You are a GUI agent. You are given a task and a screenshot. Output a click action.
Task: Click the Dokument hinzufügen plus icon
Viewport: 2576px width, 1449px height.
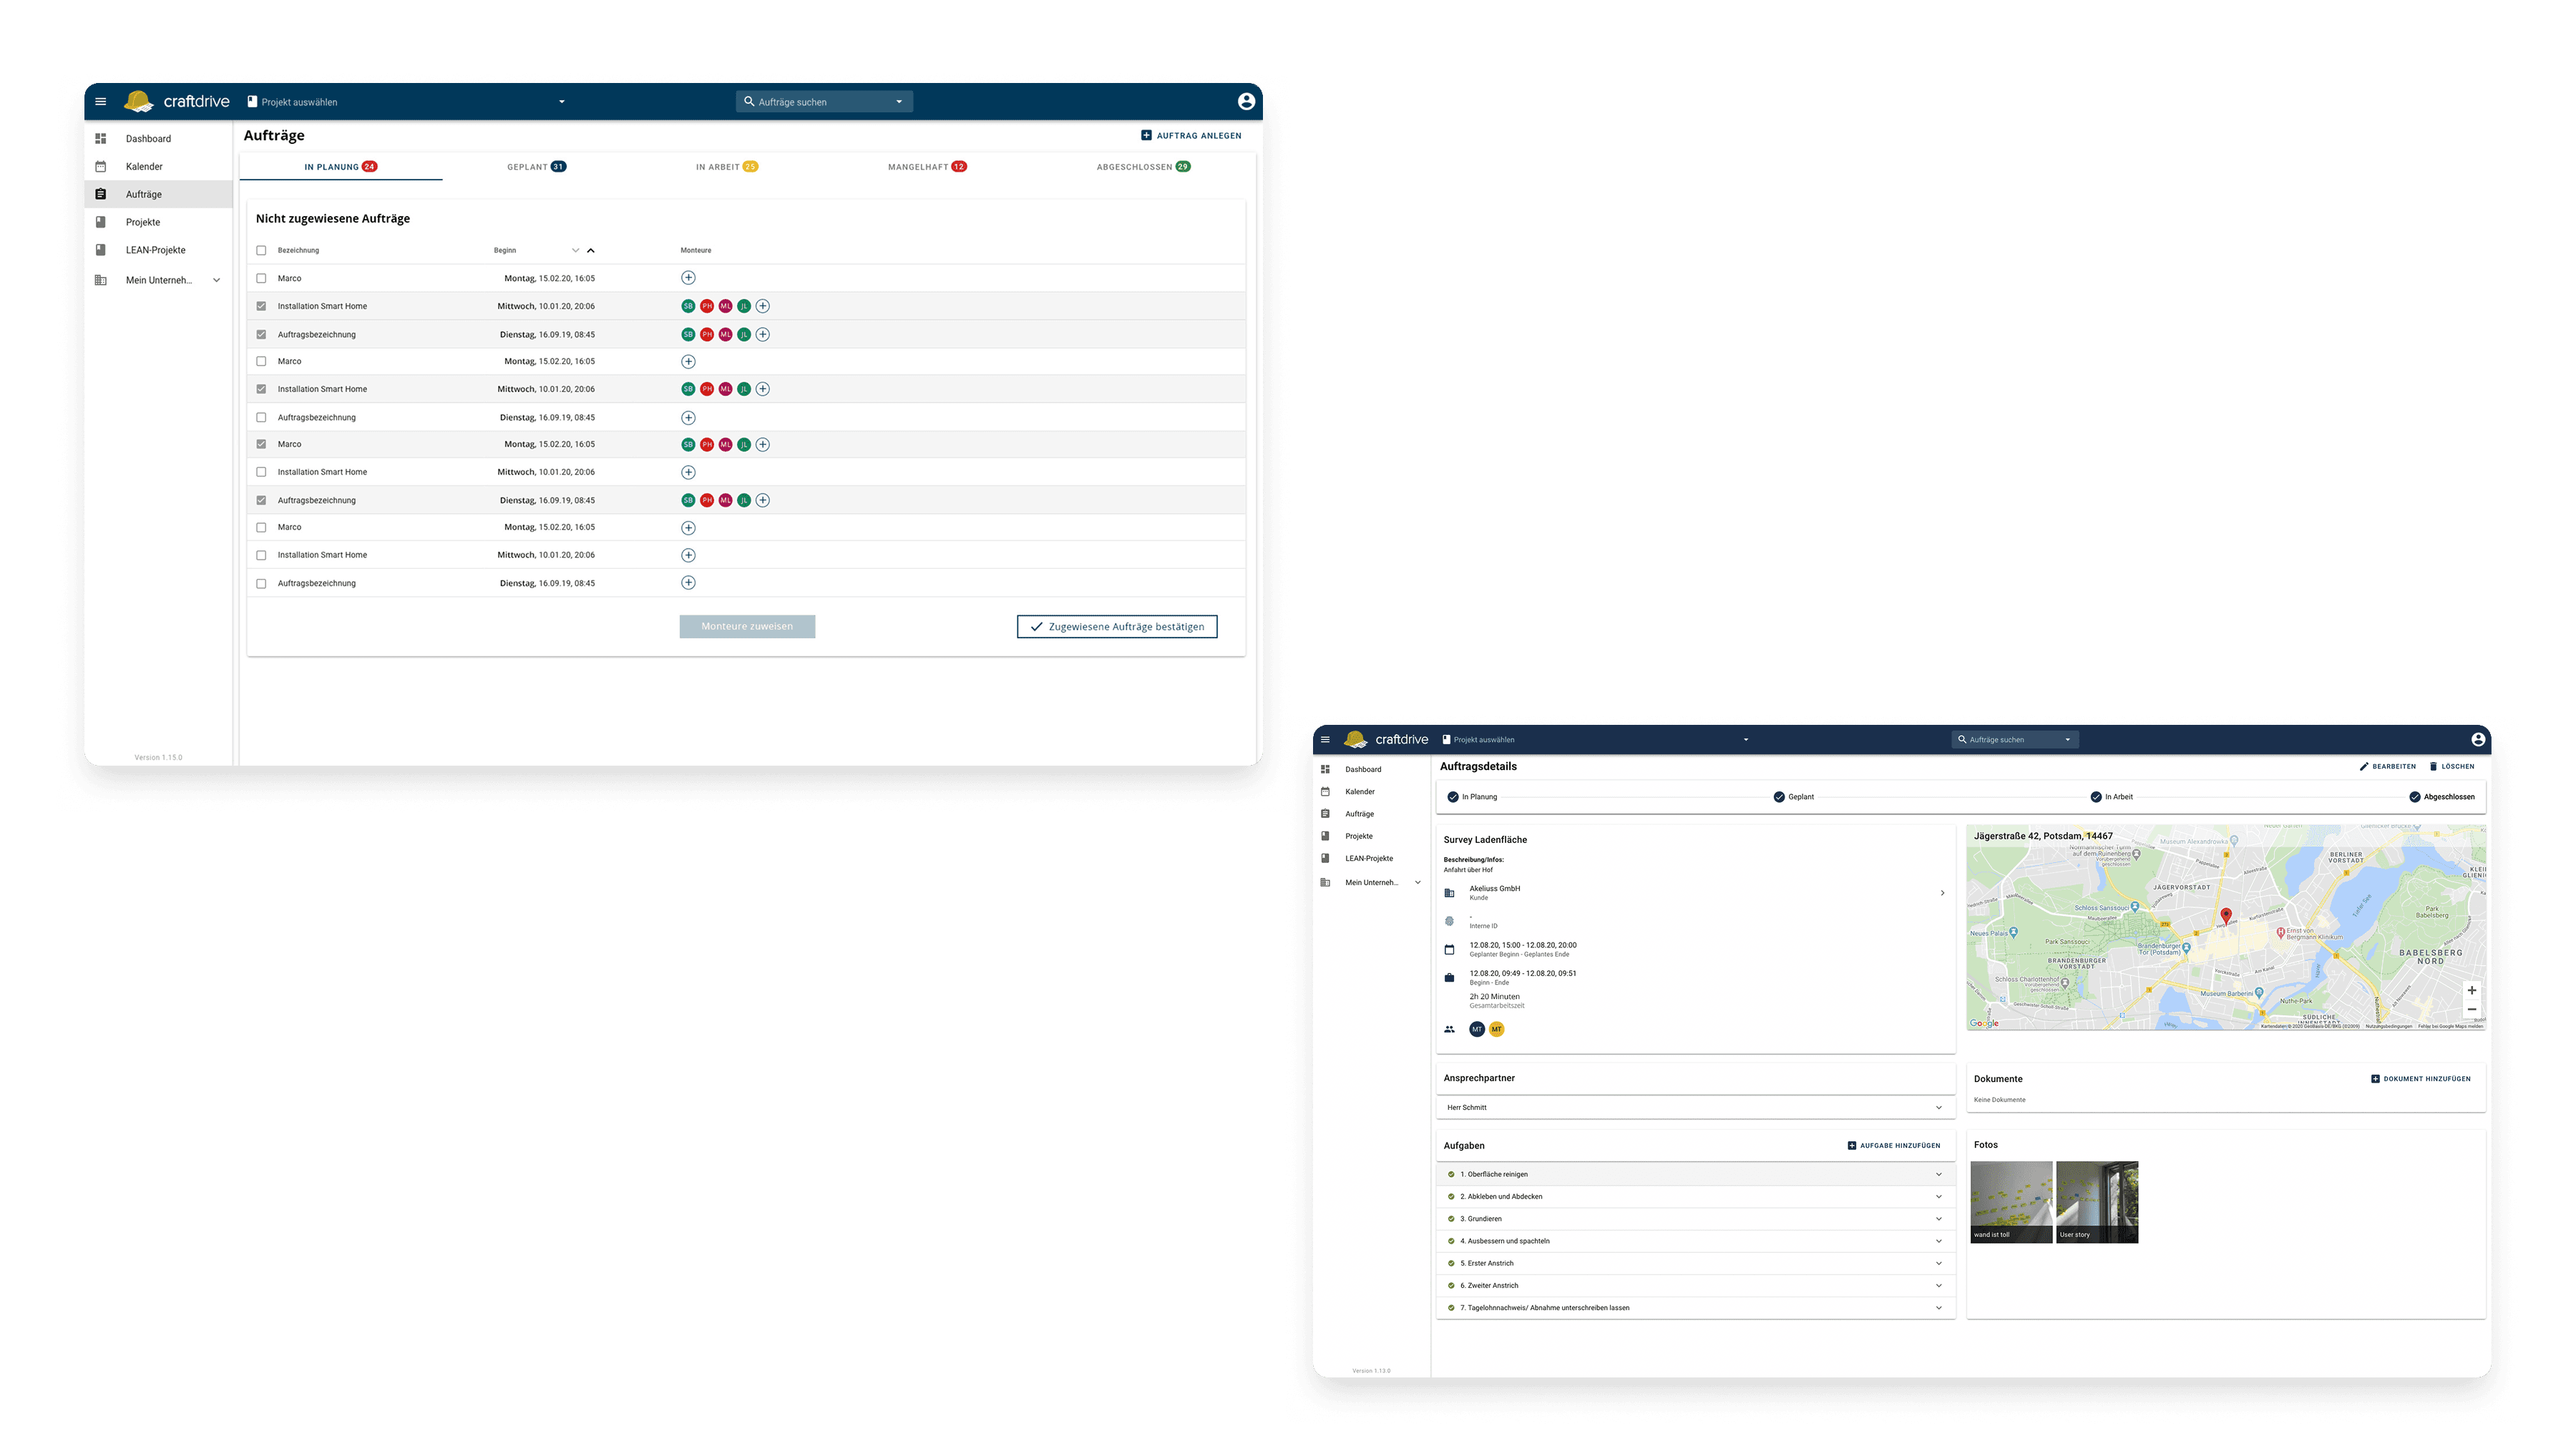point(2375,1079)
